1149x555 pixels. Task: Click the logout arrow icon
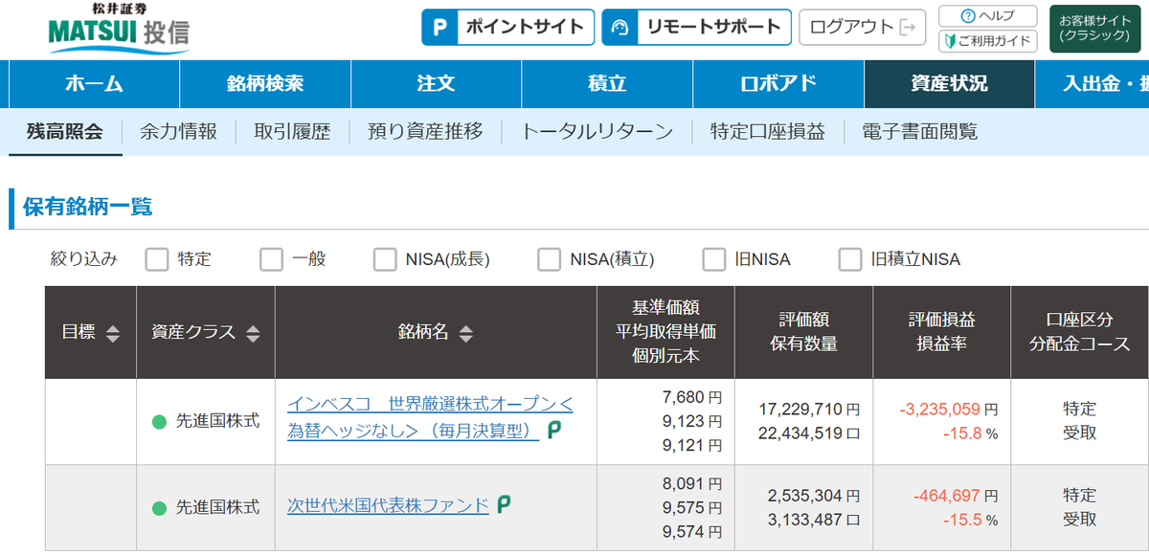[908, 27]
